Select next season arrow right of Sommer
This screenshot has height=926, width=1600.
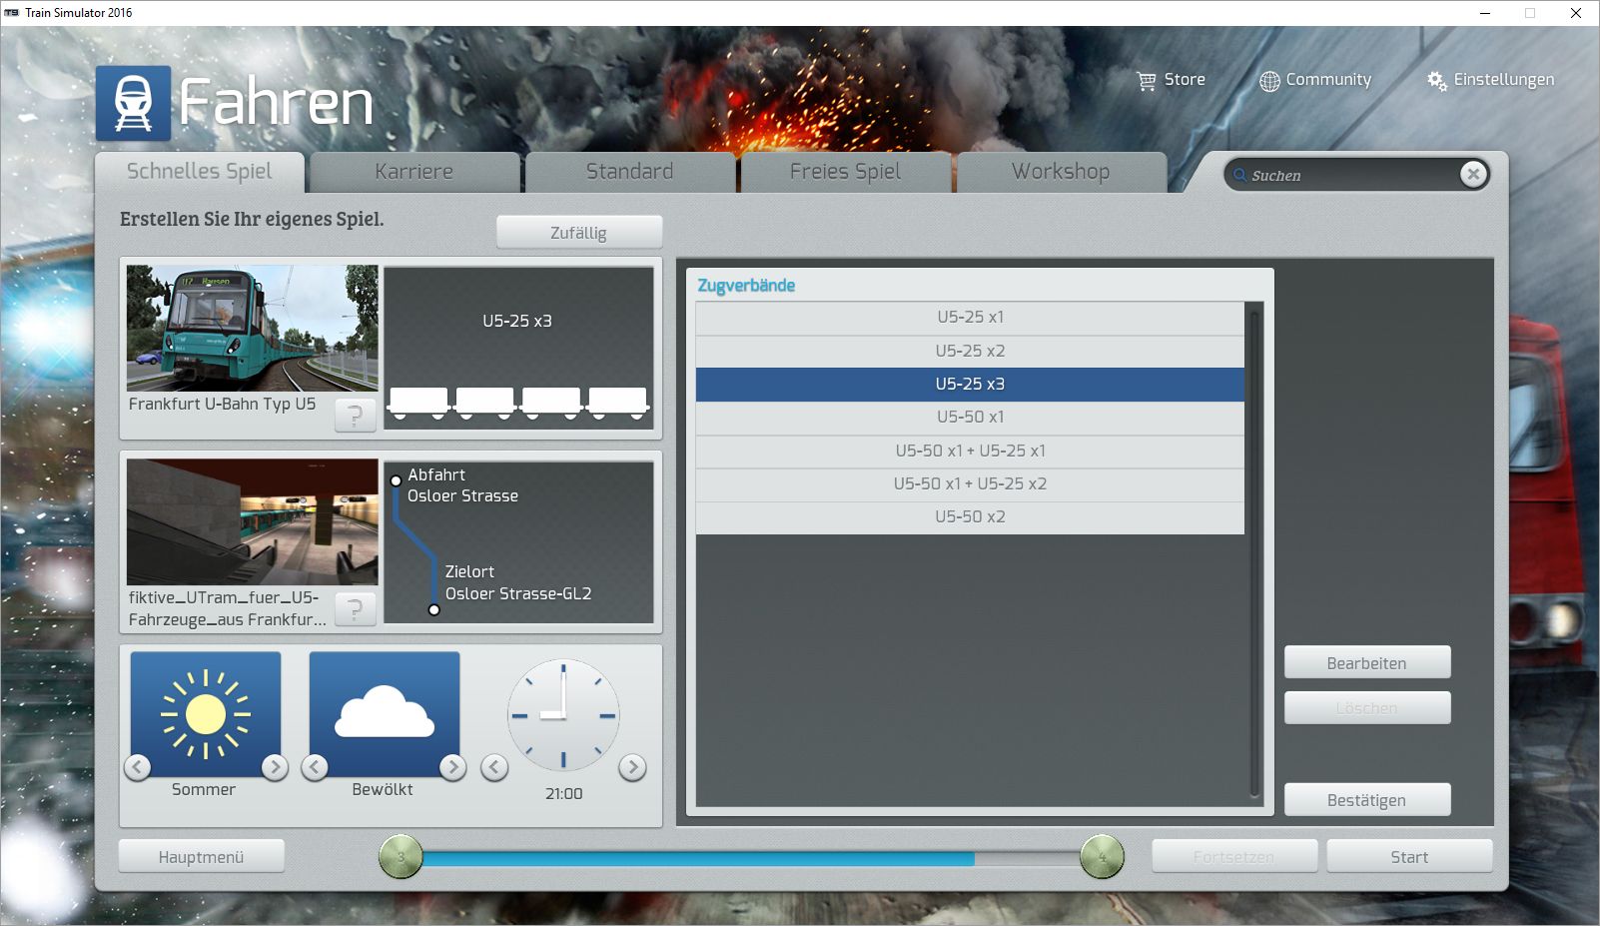tap(275, 767)
